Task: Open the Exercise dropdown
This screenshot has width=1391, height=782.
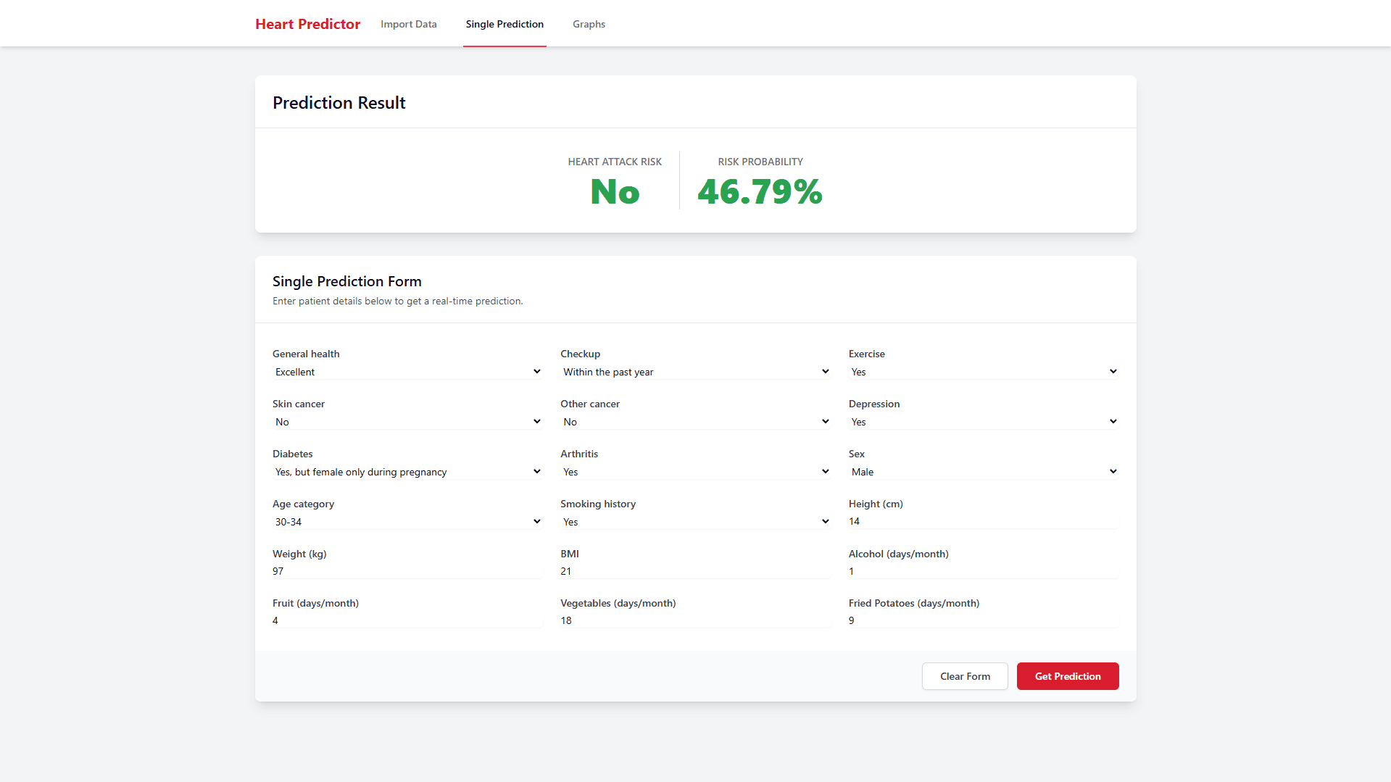Action: pyautogui.click(x=984, y=372)
